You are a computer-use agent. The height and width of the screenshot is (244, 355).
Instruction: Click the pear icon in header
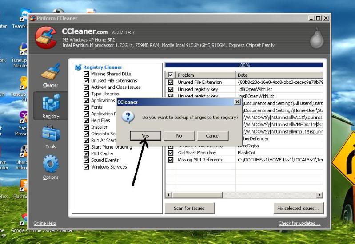point(316,38)
